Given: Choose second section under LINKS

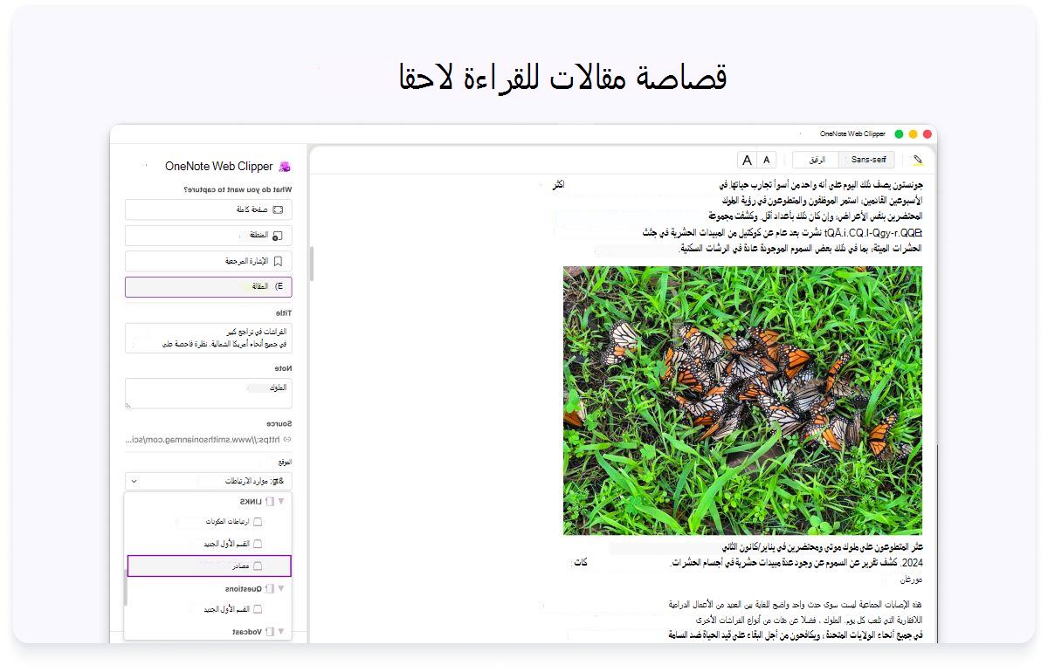Looking at the screenshot, I should pos(207,544).
